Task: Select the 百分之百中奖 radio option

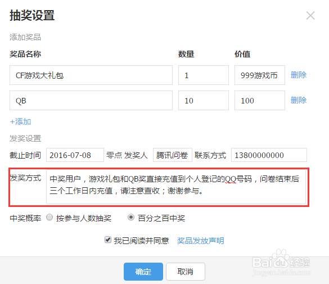Action: pos(131,217)
